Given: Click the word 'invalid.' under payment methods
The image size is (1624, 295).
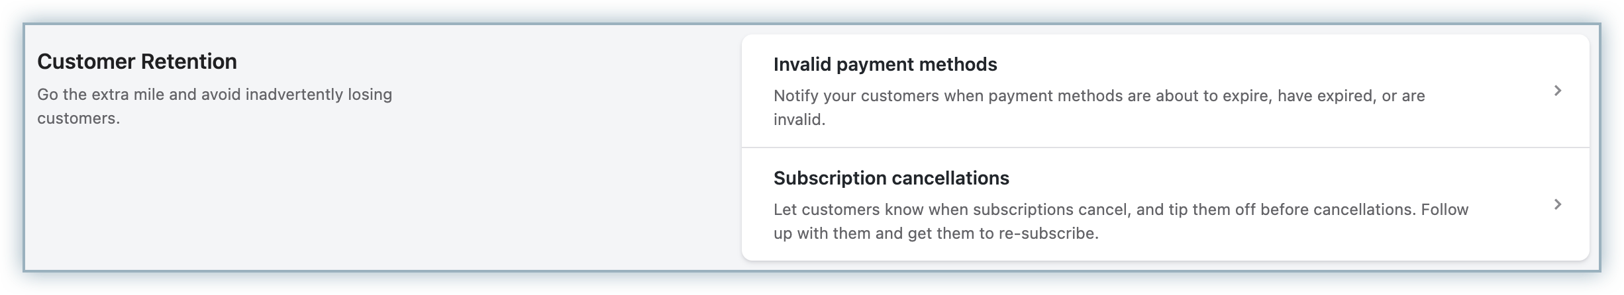Looking at the screenshot, I should click(x=799, y=120).
